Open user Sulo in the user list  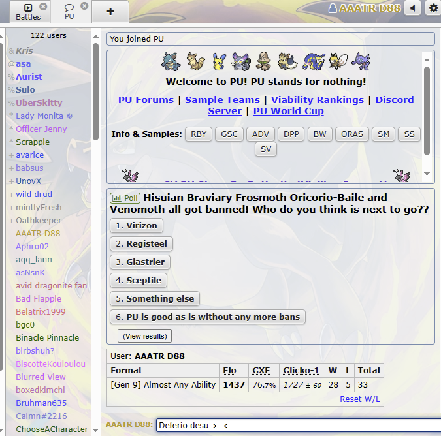click(25, 90)
